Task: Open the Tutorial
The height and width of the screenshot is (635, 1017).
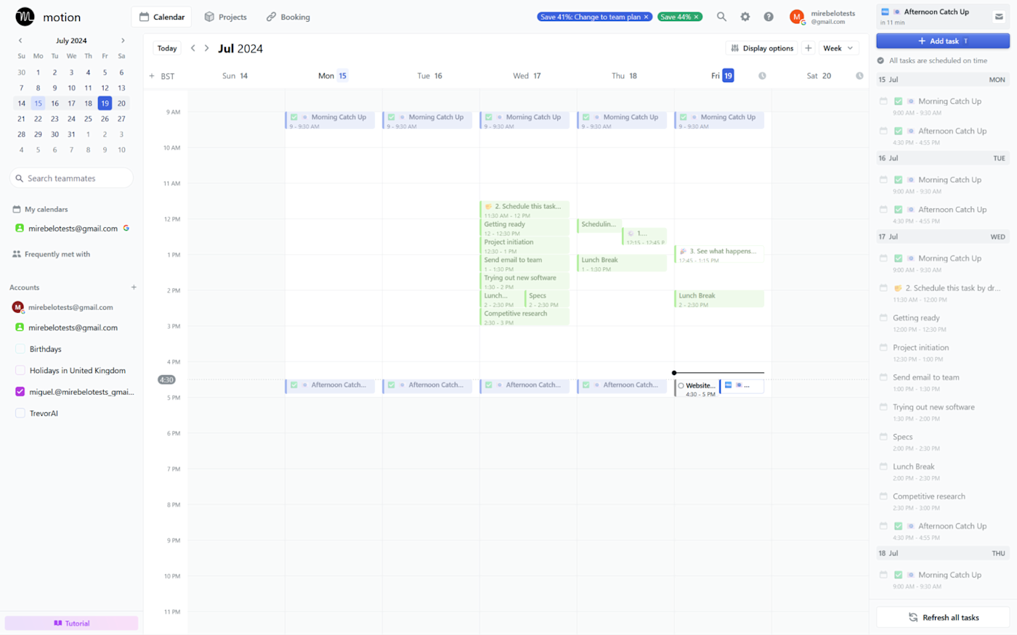Action: [x=71, y=623]
